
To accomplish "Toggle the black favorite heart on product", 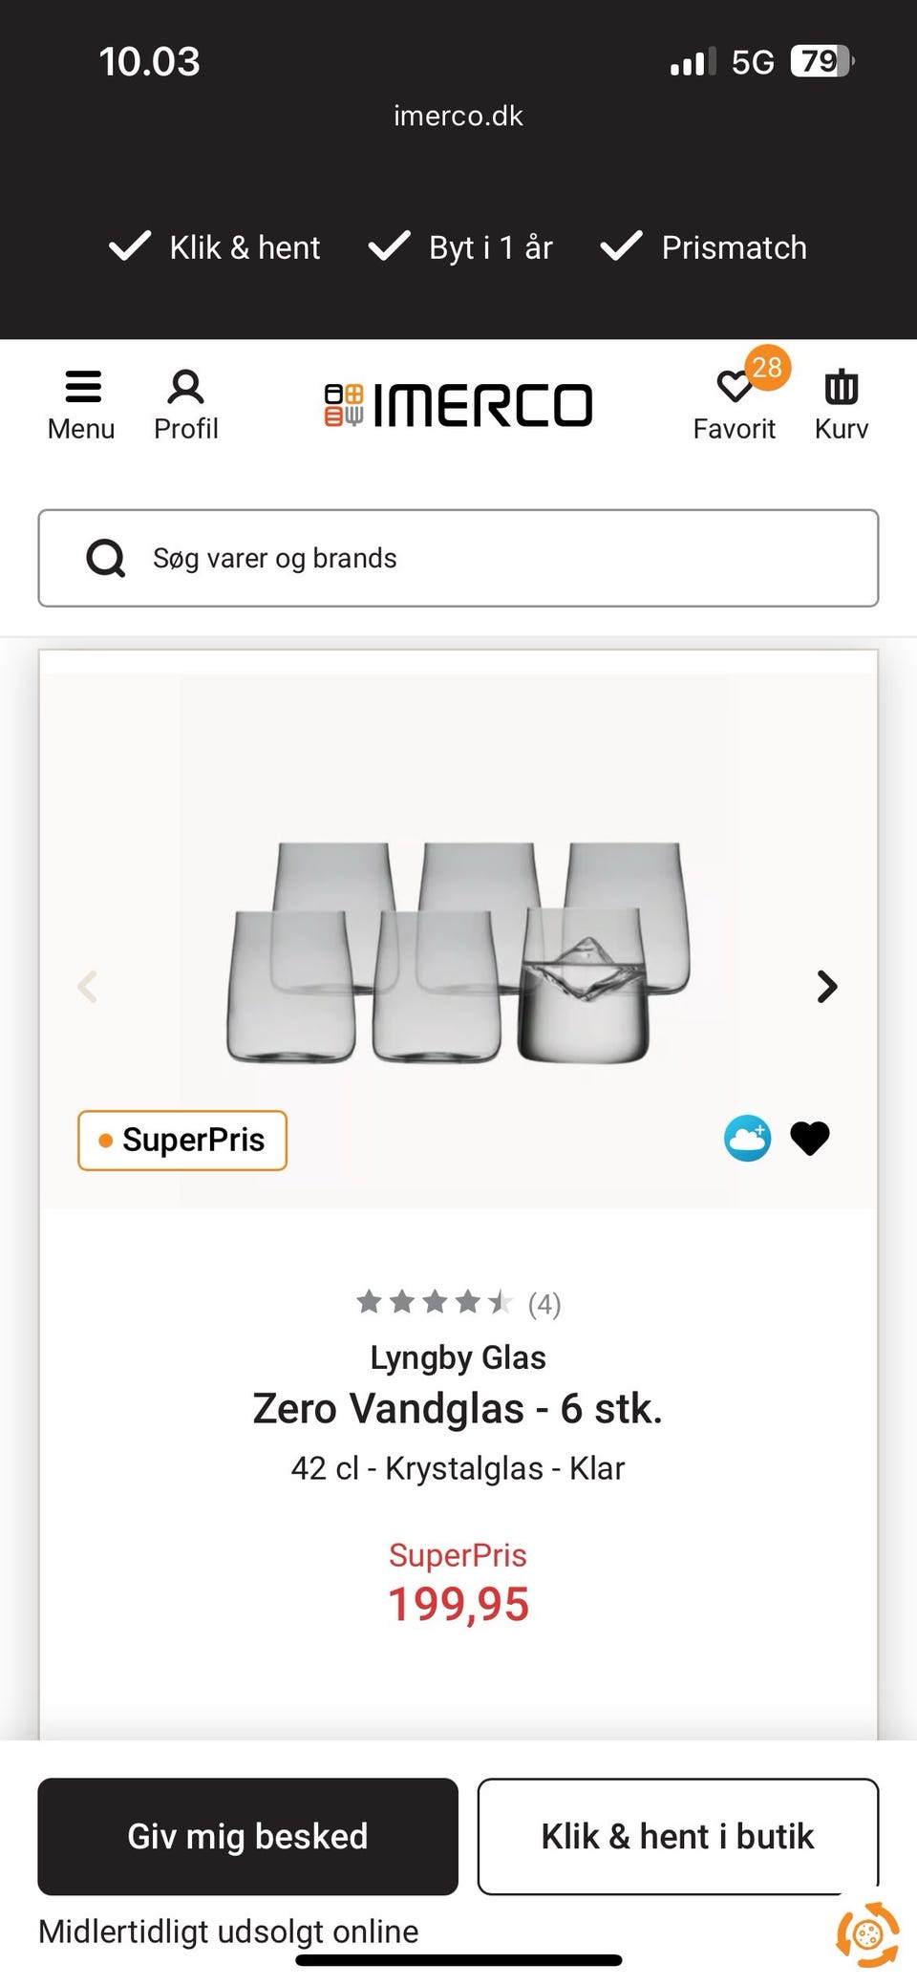I will click(x=810, y=1138).
